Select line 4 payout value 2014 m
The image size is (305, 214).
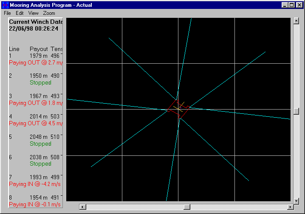[x=39, y=116]
